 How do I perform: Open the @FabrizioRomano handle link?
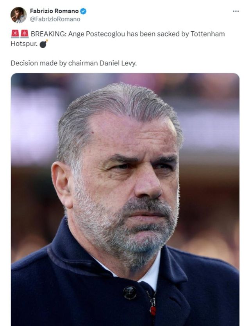55,19
